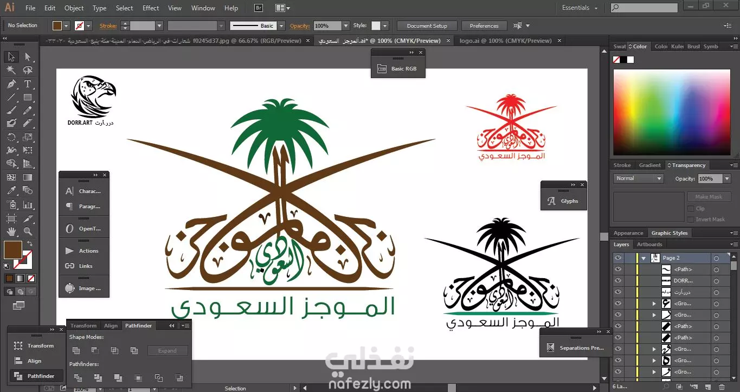Select the Scale tool

(x=28, y=137)
